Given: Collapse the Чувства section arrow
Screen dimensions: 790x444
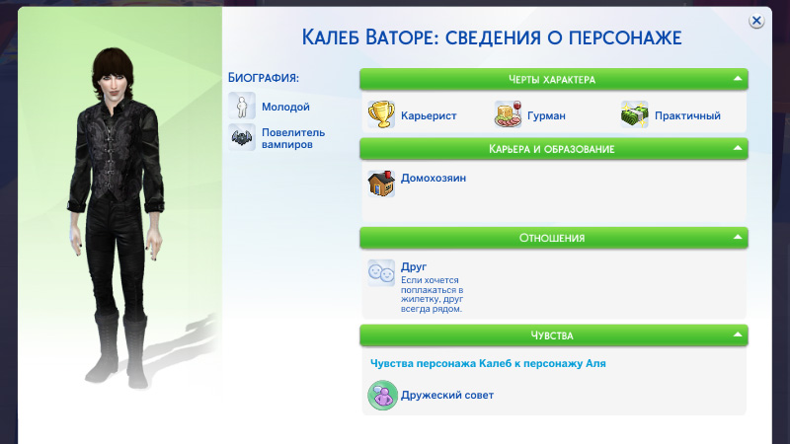Looking at the screenshot, I should [x=738, y=334].
